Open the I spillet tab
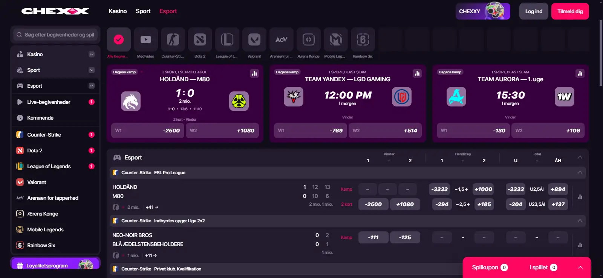The height and width of the screenshot is (278, 603). pos(543,267)
